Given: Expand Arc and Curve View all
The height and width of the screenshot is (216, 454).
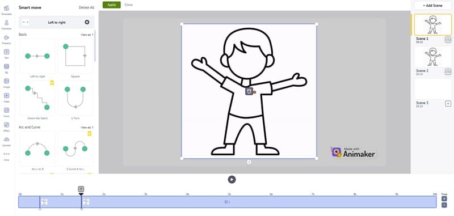Looking at the screenshot, I should 87,127.
